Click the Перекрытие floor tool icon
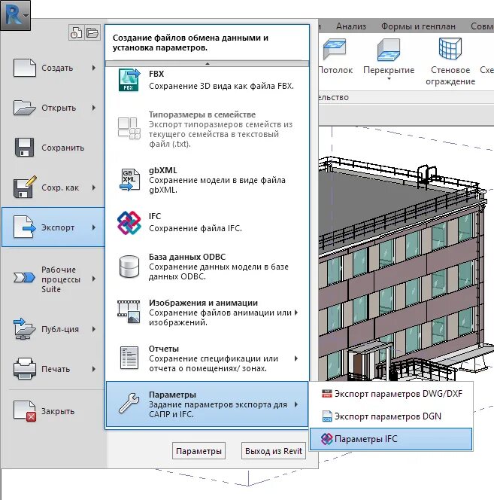This screenshot has height=500, width=494. click(389, 50)
